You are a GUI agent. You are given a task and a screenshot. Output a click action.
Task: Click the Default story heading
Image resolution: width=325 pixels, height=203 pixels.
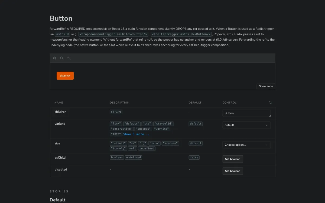pyautogui.click(x=57, y=200)
